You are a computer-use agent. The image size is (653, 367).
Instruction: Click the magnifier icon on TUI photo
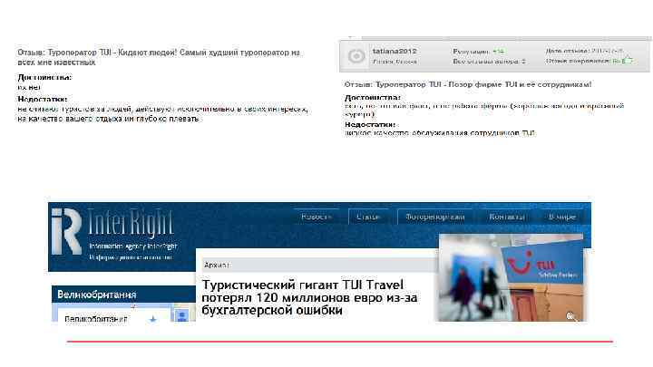[x=571, y=316]
